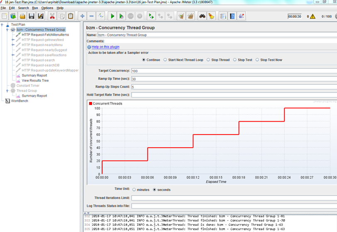Viewport: 337px width, 232px height.
Task: Start test without pauses icon
Action: [x=121, y=16]
